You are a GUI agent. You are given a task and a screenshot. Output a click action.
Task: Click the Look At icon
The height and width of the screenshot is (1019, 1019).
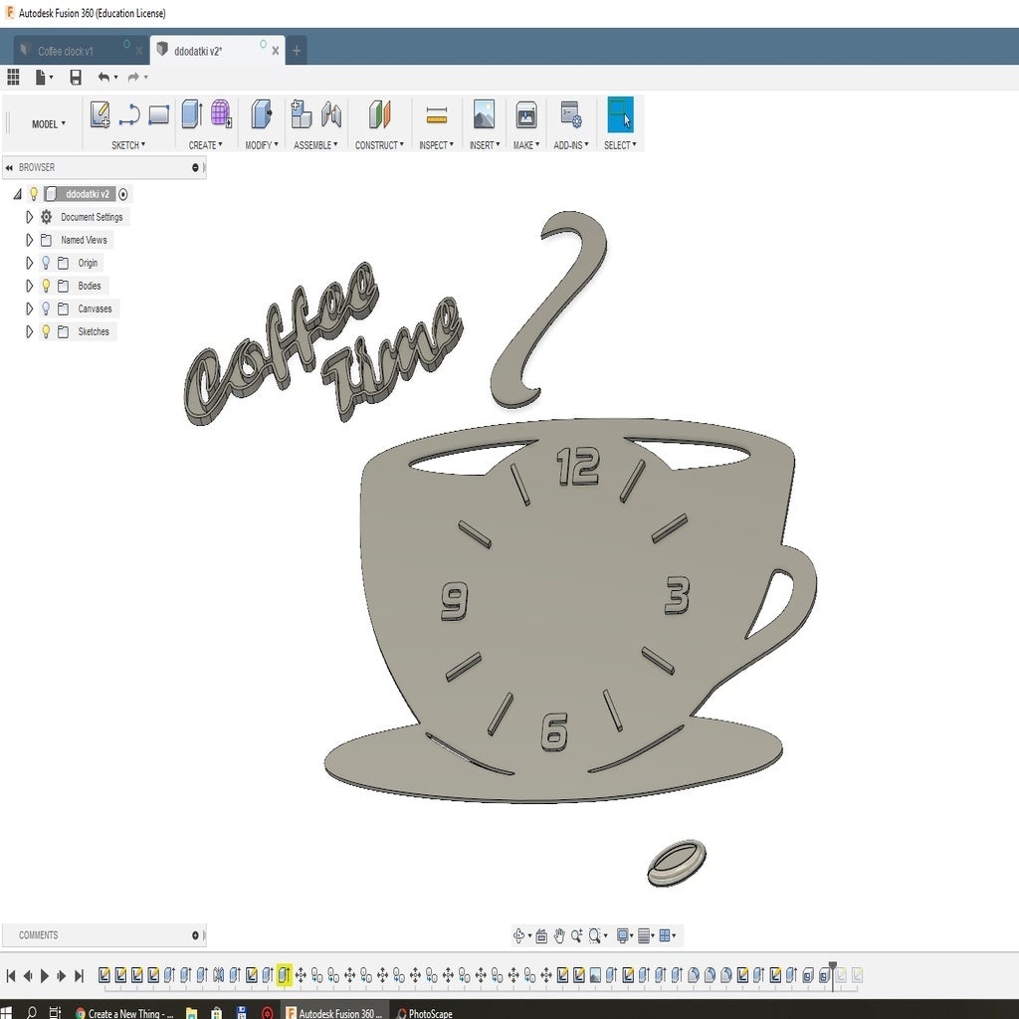pos(540,935)
